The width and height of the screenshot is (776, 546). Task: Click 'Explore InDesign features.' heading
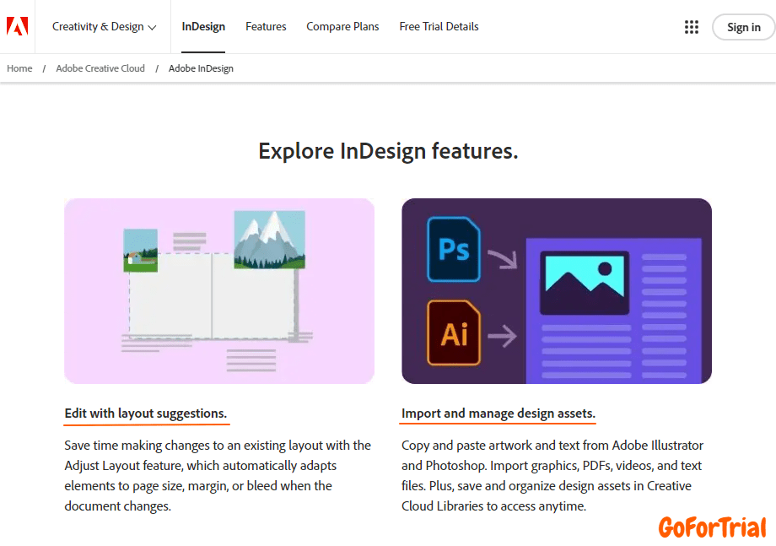(388, 150)
